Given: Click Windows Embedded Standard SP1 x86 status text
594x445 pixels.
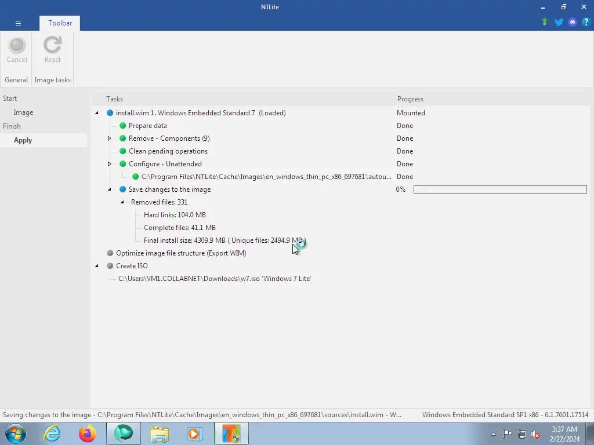Looking at the screenshot, I should click(505, 415).
